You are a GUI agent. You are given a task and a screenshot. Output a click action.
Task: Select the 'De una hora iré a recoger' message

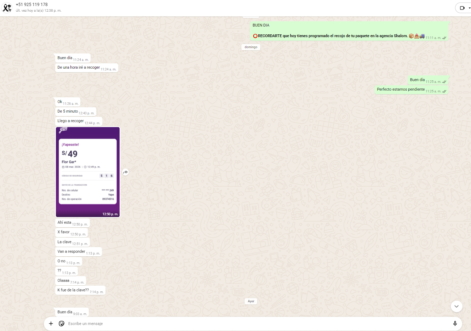79,68
